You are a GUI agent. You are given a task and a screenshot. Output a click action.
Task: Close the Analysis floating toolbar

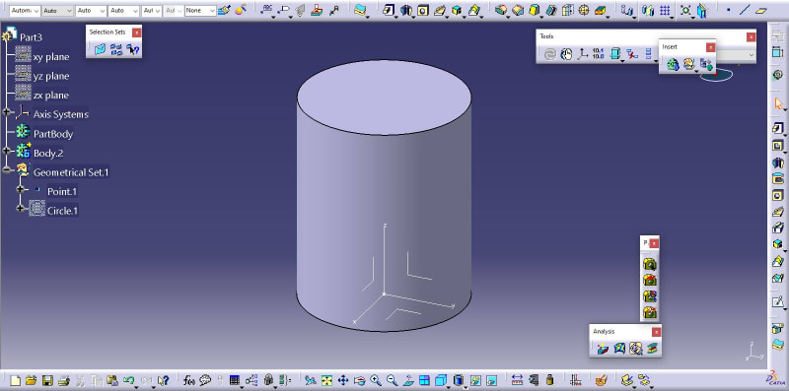pyautogui.click(x=656, y=332)
